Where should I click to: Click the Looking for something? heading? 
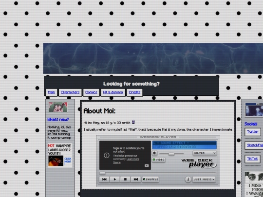click(x=131, y=84)
